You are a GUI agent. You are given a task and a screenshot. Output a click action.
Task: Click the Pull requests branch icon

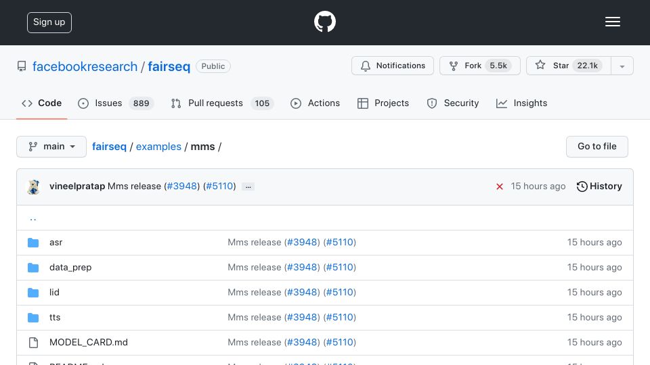(x=176, y=103)
